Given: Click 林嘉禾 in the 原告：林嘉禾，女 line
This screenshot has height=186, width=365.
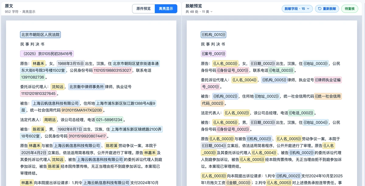Looking at the screenshot, I should [38, 64].
